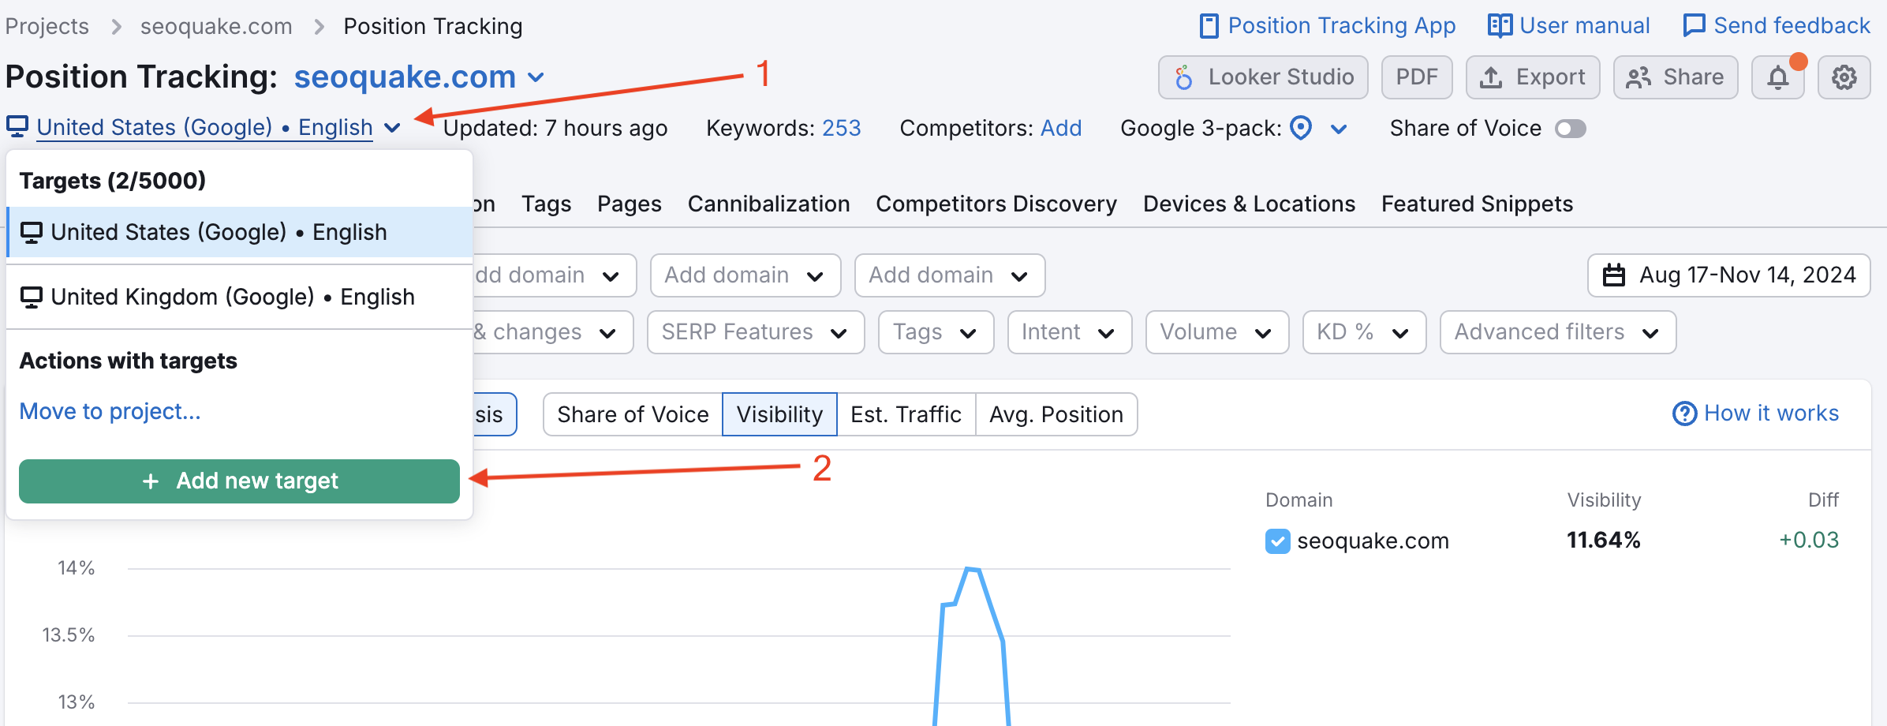
Task: Select the United Kingdom (Google) English target
Action: pyautogui.click(x=239, y=298)
